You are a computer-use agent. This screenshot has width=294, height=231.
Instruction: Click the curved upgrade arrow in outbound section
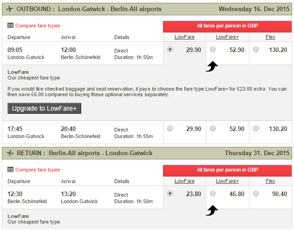(x=212, y=66)
